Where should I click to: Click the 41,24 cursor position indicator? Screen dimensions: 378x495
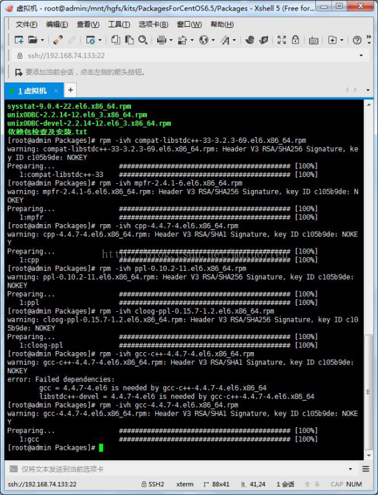pyautogui.click(x=253, y=484)
